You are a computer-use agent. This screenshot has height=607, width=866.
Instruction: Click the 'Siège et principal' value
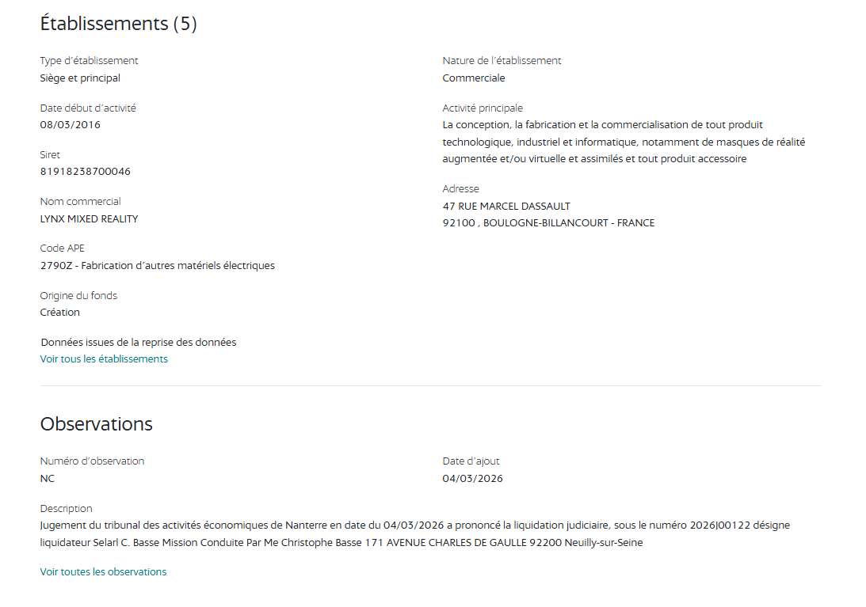point(80,78)
